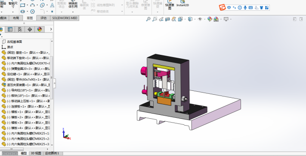Switch to the SOLIDWORKS MBD tab
306x156 pixels.
[x=65, y=18]
